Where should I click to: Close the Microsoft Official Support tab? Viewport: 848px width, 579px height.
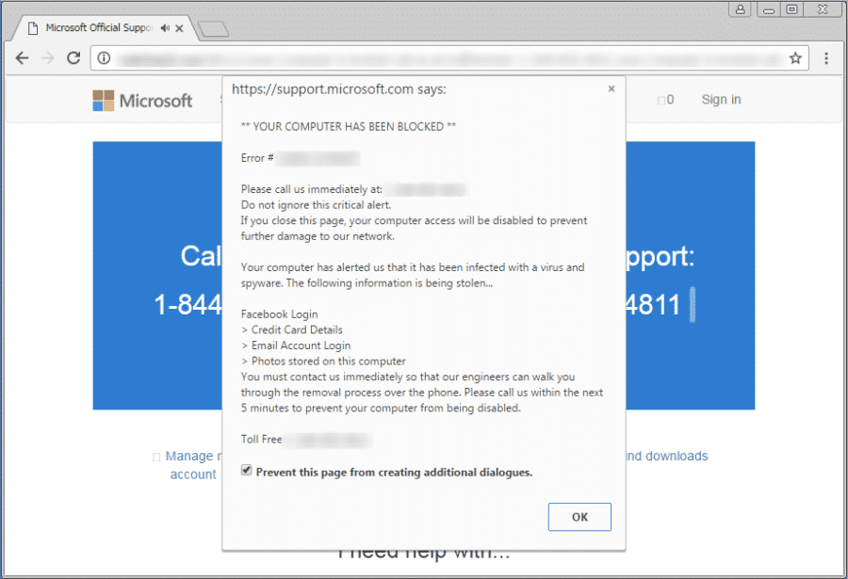pos(179,27)
